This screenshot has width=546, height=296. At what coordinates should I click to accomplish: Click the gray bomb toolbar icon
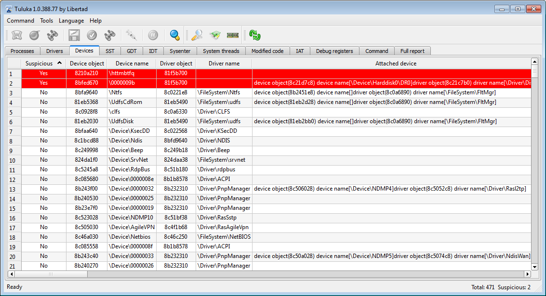click(x=35, y=35)
